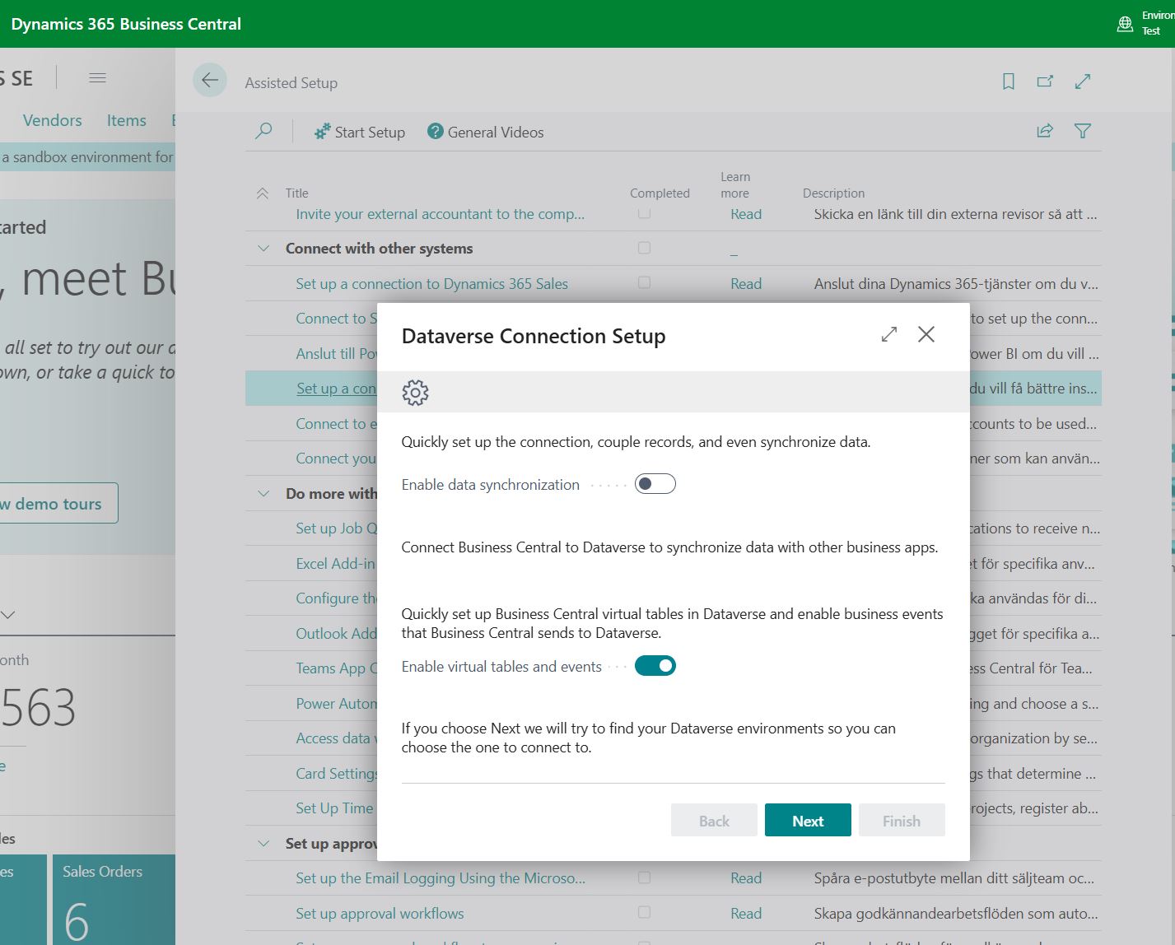Image resolution: width=1175 pixels, height=945 pixels.
Task: Click the bookmark icon in page header
Action: [x=1008, y=81]
